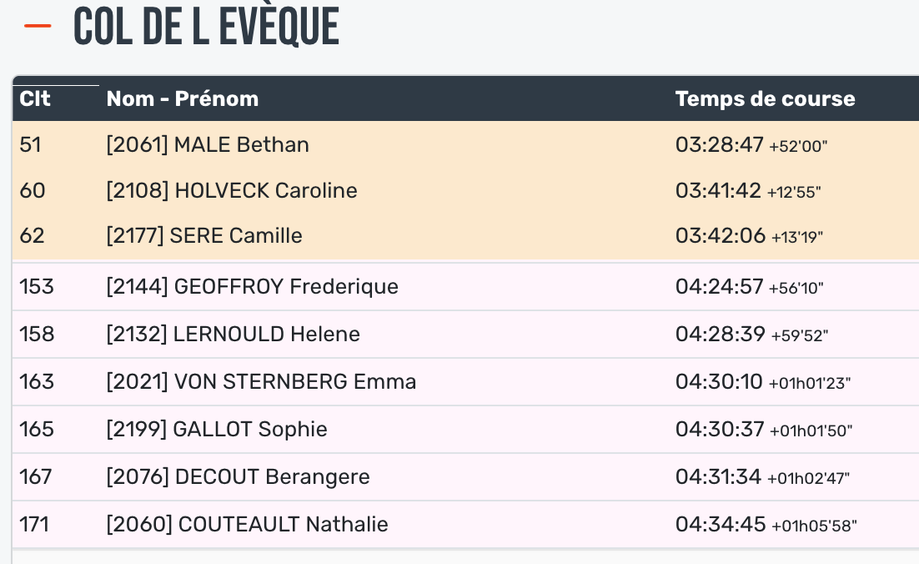Click rank 167 in the Clt column
Viewport: 919px width, 564px height.
tap(36, 477)
